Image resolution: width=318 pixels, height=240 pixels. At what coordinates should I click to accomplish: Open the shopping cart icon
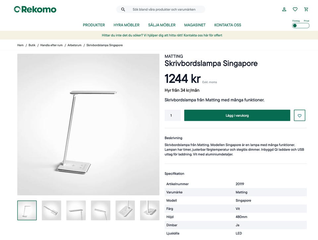point(306,9)
